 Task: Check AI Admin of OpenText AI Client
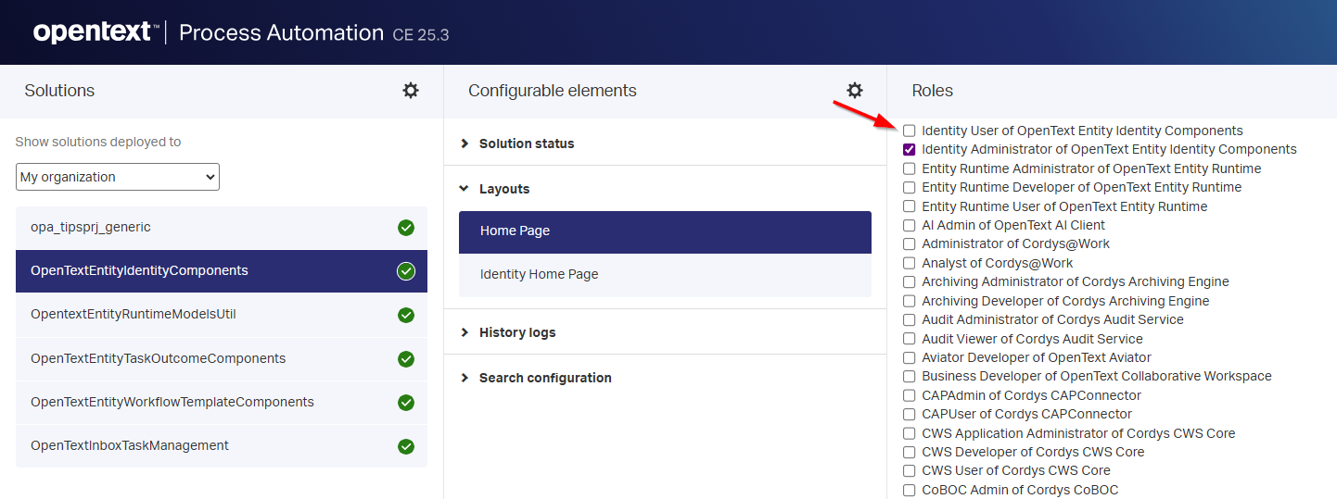[910, 225]
